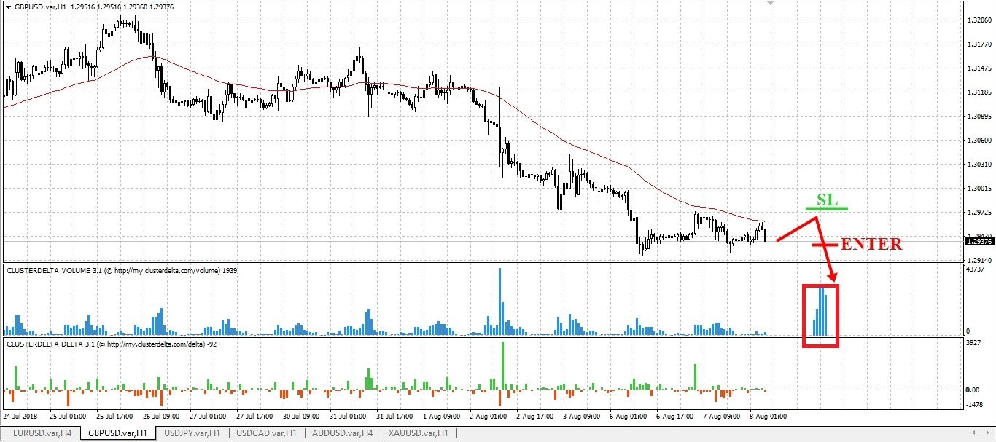Click the red ENTER text label

871,245
